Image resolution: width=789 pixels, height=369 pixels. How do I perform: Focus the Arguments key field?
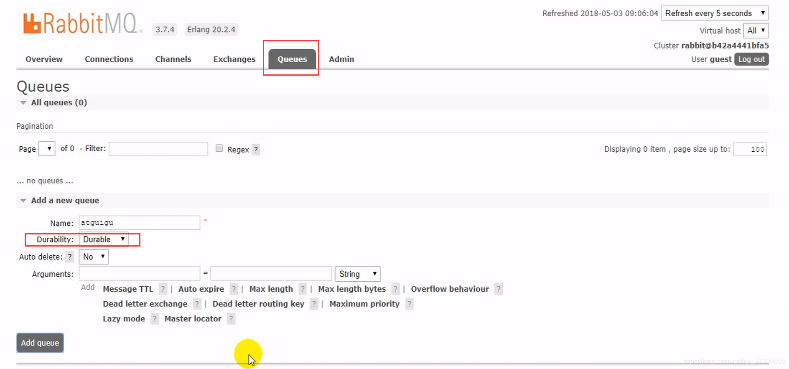pyautogui.click(x=140, y=274)
